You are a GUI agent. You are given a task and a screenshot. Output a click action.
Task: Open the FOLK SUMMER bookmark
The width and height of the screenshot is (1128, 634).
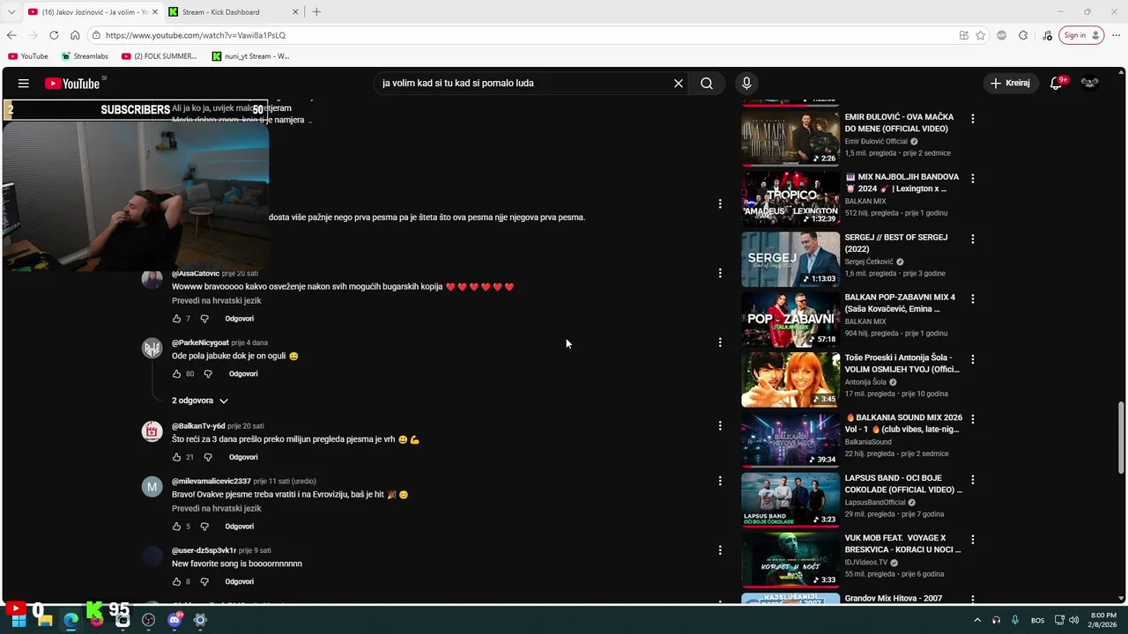[x=160, y=56]
